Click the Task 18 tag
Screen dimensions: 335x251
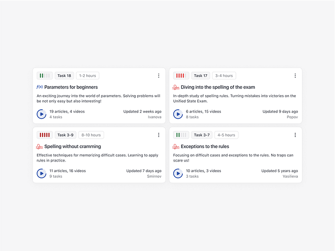[x=64, y=76]
